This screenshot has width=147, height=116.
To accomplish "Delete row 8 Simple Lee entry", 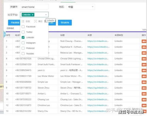I will coord(144,82).
